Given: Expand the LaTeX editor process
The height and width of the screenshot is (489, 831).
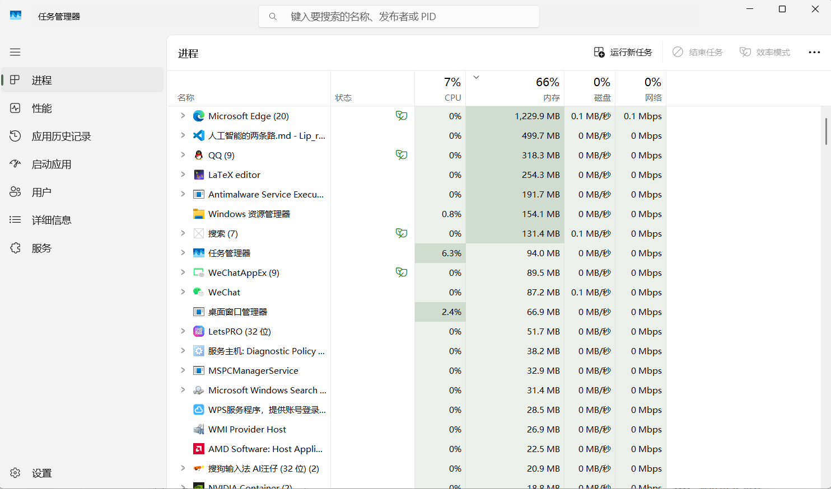Looking at the screenshot, I should point(183,175).
